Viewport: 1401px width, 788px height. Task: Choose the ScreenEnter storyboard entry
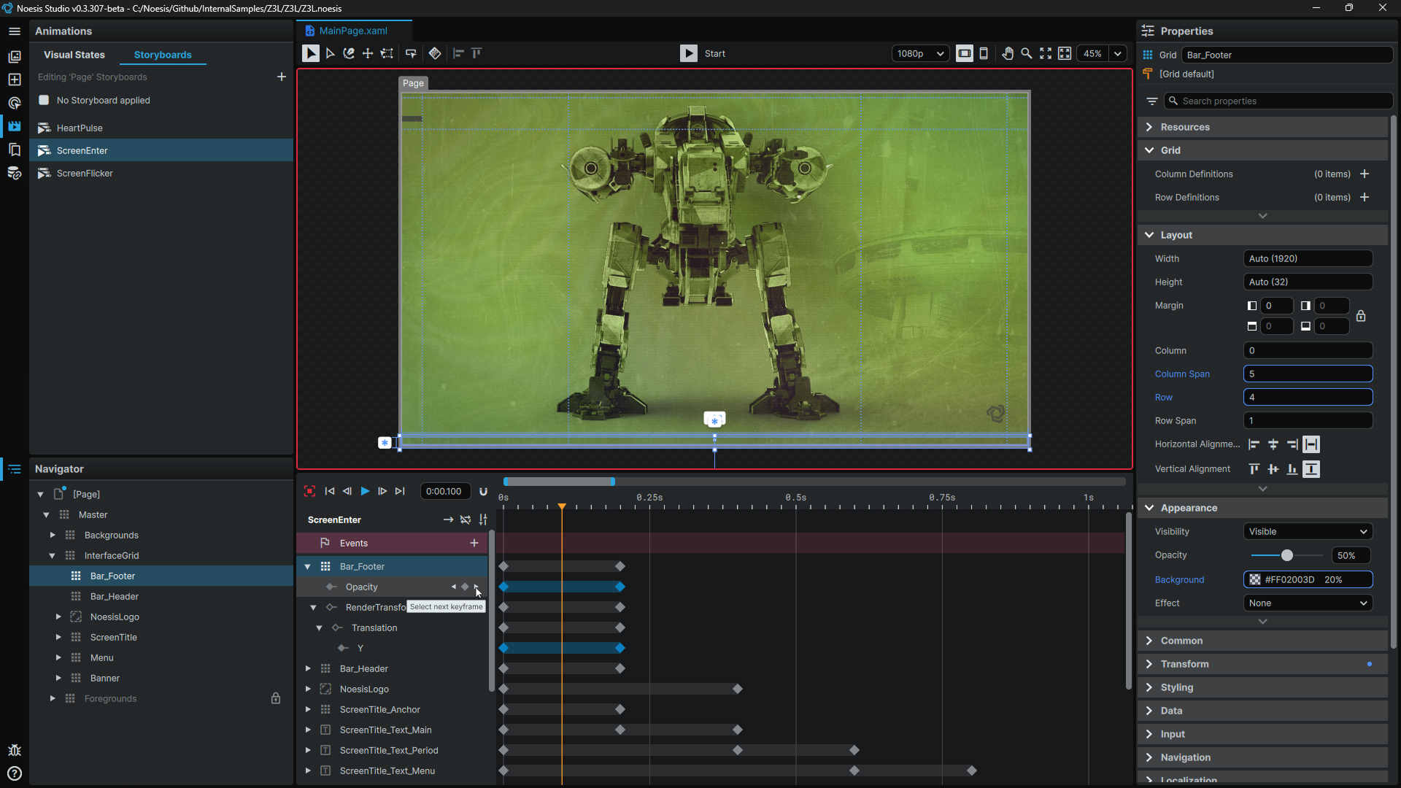point(161,150)
